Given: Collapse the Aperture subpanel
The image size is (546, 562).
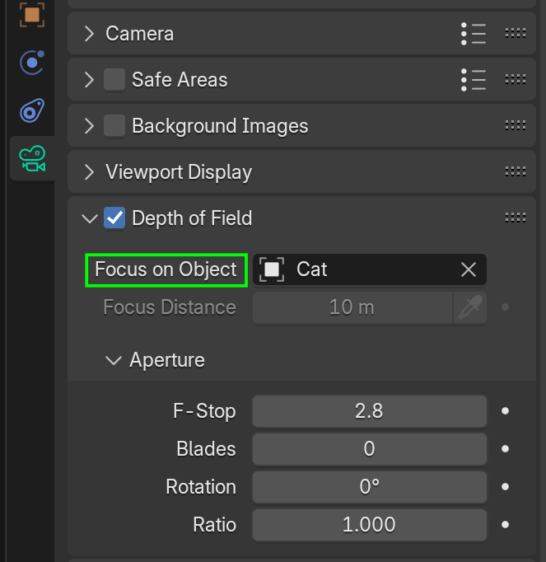Looking at the screenshot, I should pos(114,360).
